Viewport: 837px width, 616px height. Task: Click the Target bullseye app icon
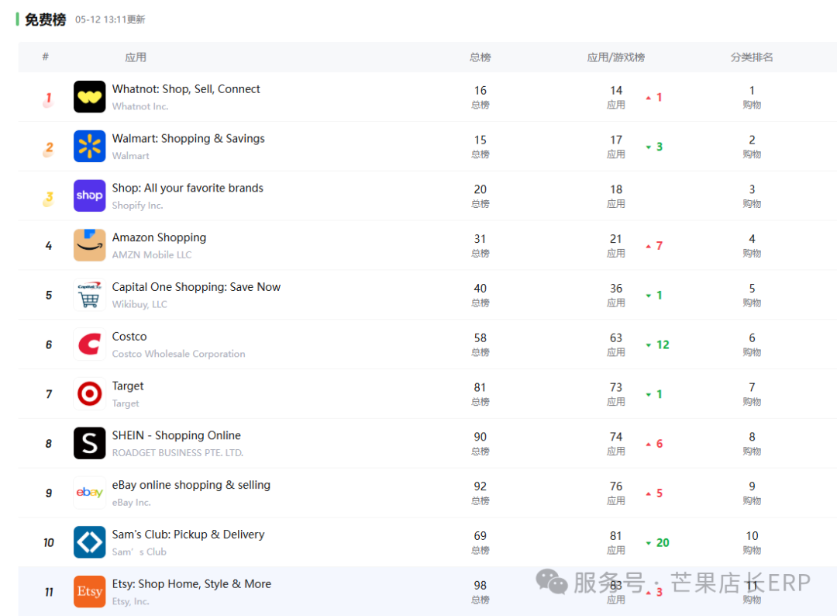[89, 394]
